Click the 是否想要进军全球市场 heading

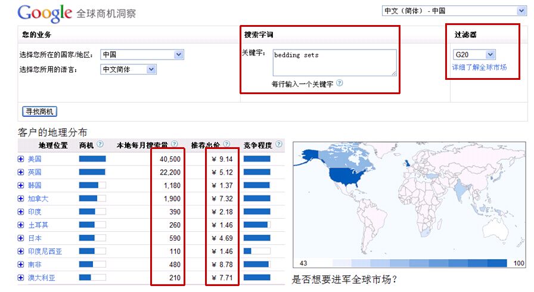344,279
